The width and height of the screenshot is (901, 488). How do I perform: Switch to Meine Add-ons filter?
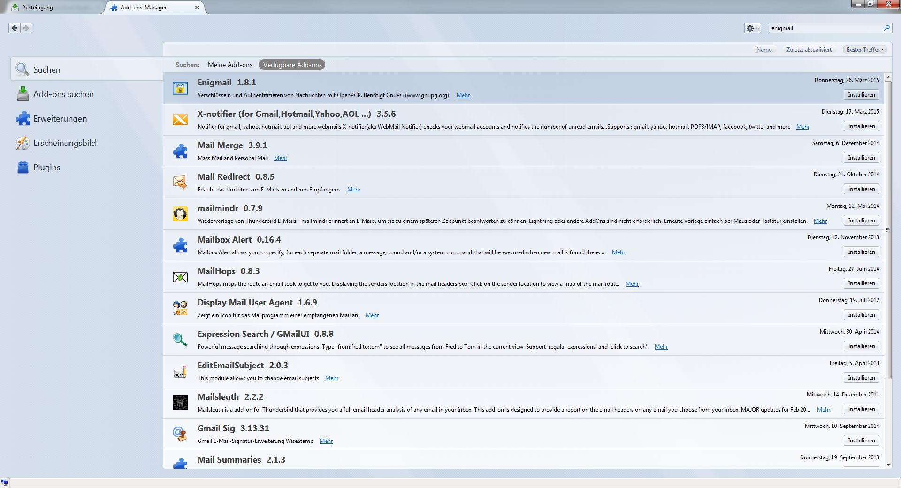pyautogui.click(x=230, y=65)
